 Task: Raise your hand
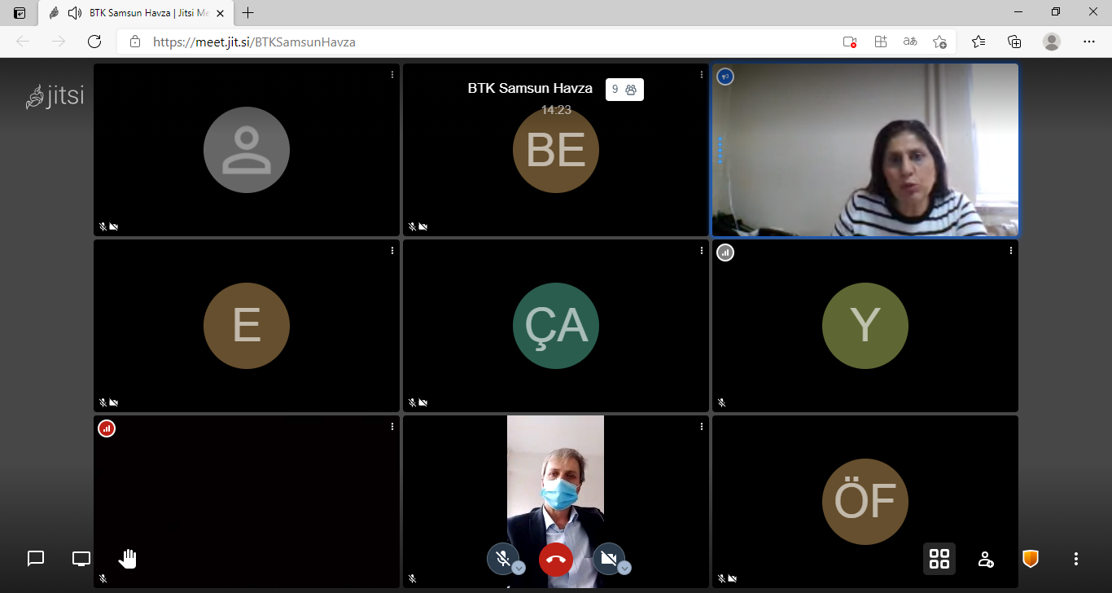(x=128, y=559)
